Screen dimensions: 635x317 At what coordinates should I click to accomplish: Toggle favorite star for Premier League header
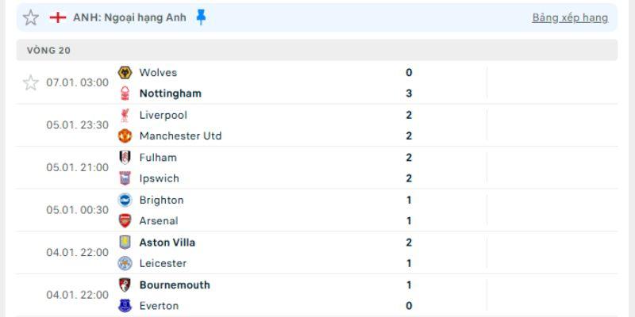31,17
